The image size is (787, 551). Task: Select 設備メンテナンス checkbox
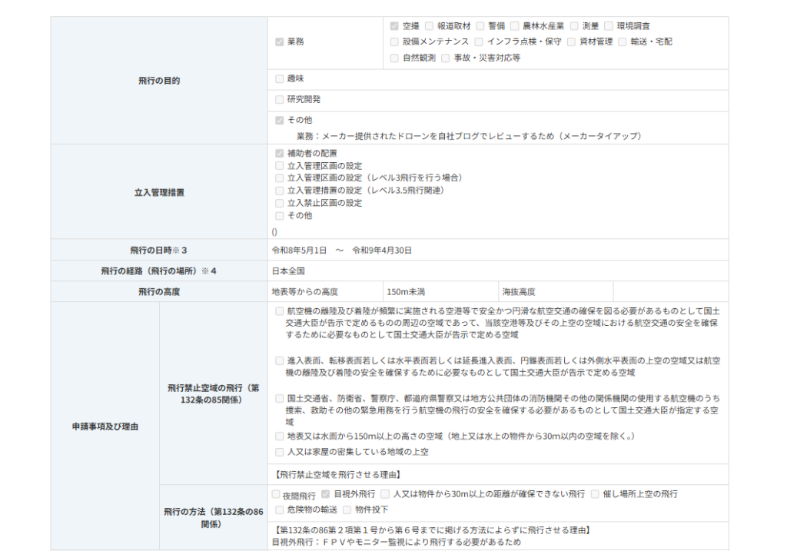[x=395, y=41]
